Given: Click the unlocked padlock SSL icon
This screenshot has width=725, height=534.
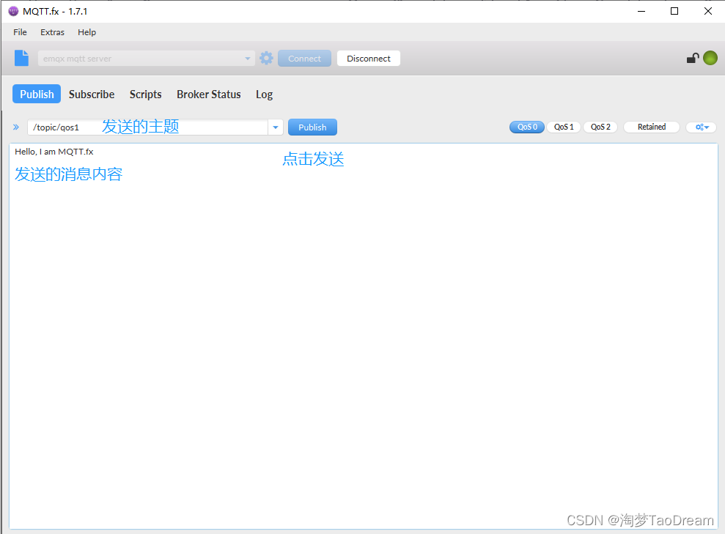Looking at the screenshot, I should (x=693, y=58).
